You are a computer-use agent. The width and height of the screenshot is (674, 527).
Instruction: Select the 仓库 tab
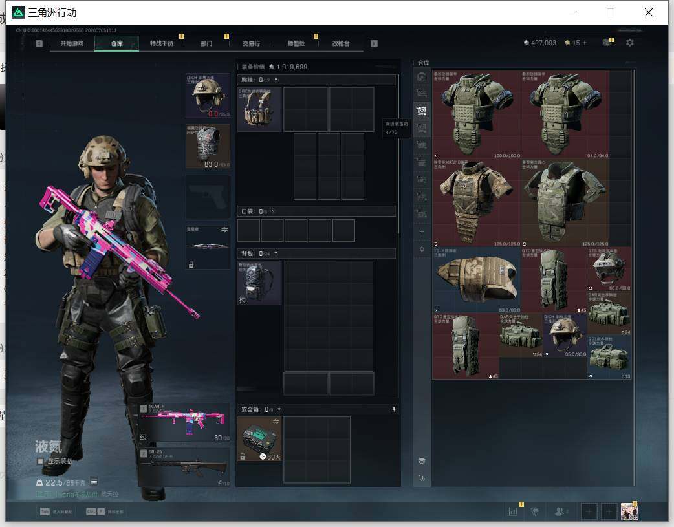(116, 43)
